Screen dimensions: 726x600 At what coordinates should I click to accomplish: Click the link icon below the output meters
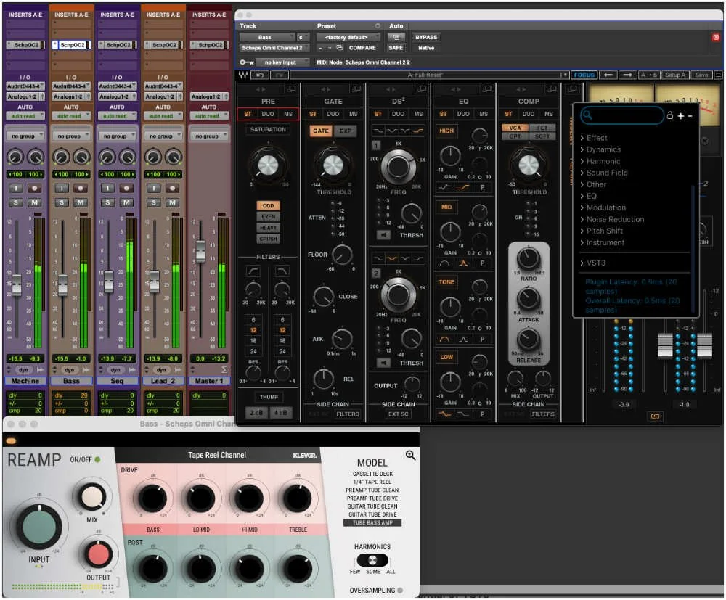[655, 417]
